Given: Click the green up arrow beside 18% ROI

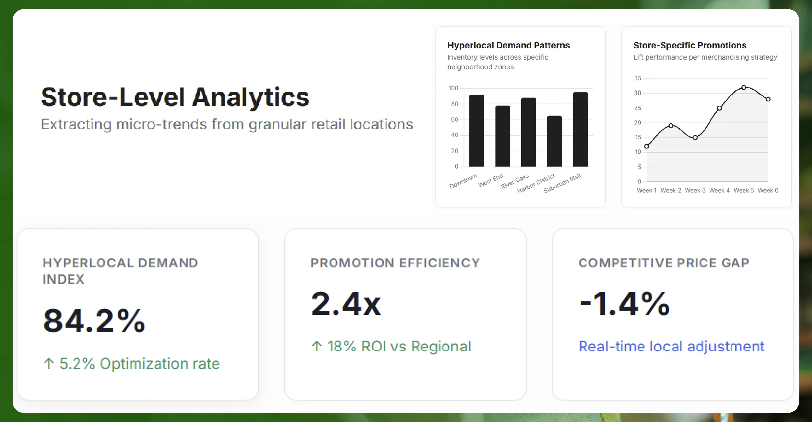Looking at the screenshot, I should 317,346.
